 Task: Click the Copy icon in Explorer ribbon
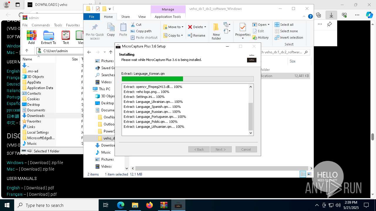click(111, 30)
